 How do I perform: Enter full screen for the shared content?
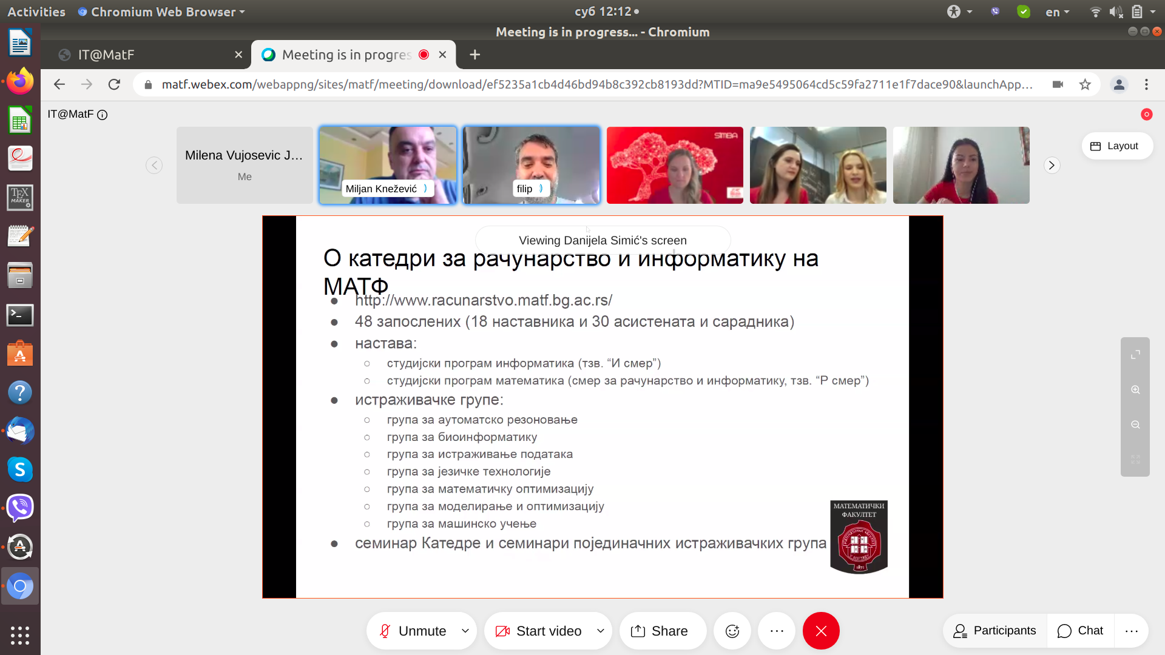1135,355
